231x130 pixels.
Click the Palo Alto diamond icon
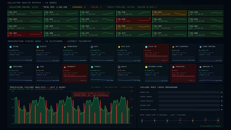(x=119, y=47)
